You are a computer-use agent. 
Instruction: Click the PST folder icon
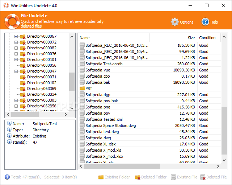click(82, 89)
